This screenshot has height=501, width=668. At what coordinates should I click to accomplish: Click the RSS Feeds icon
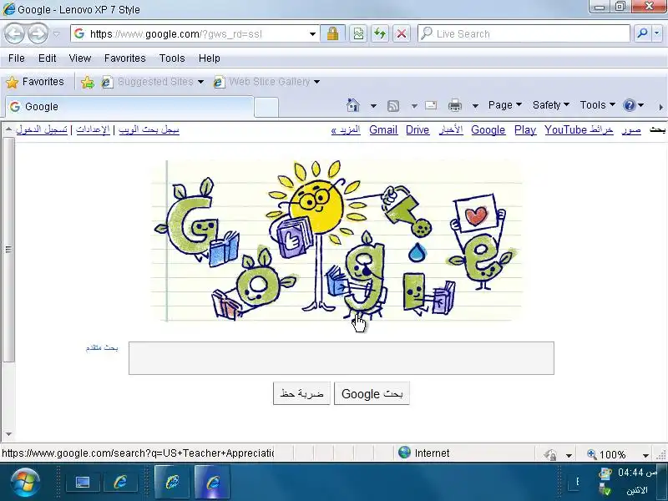coord(392,106)
